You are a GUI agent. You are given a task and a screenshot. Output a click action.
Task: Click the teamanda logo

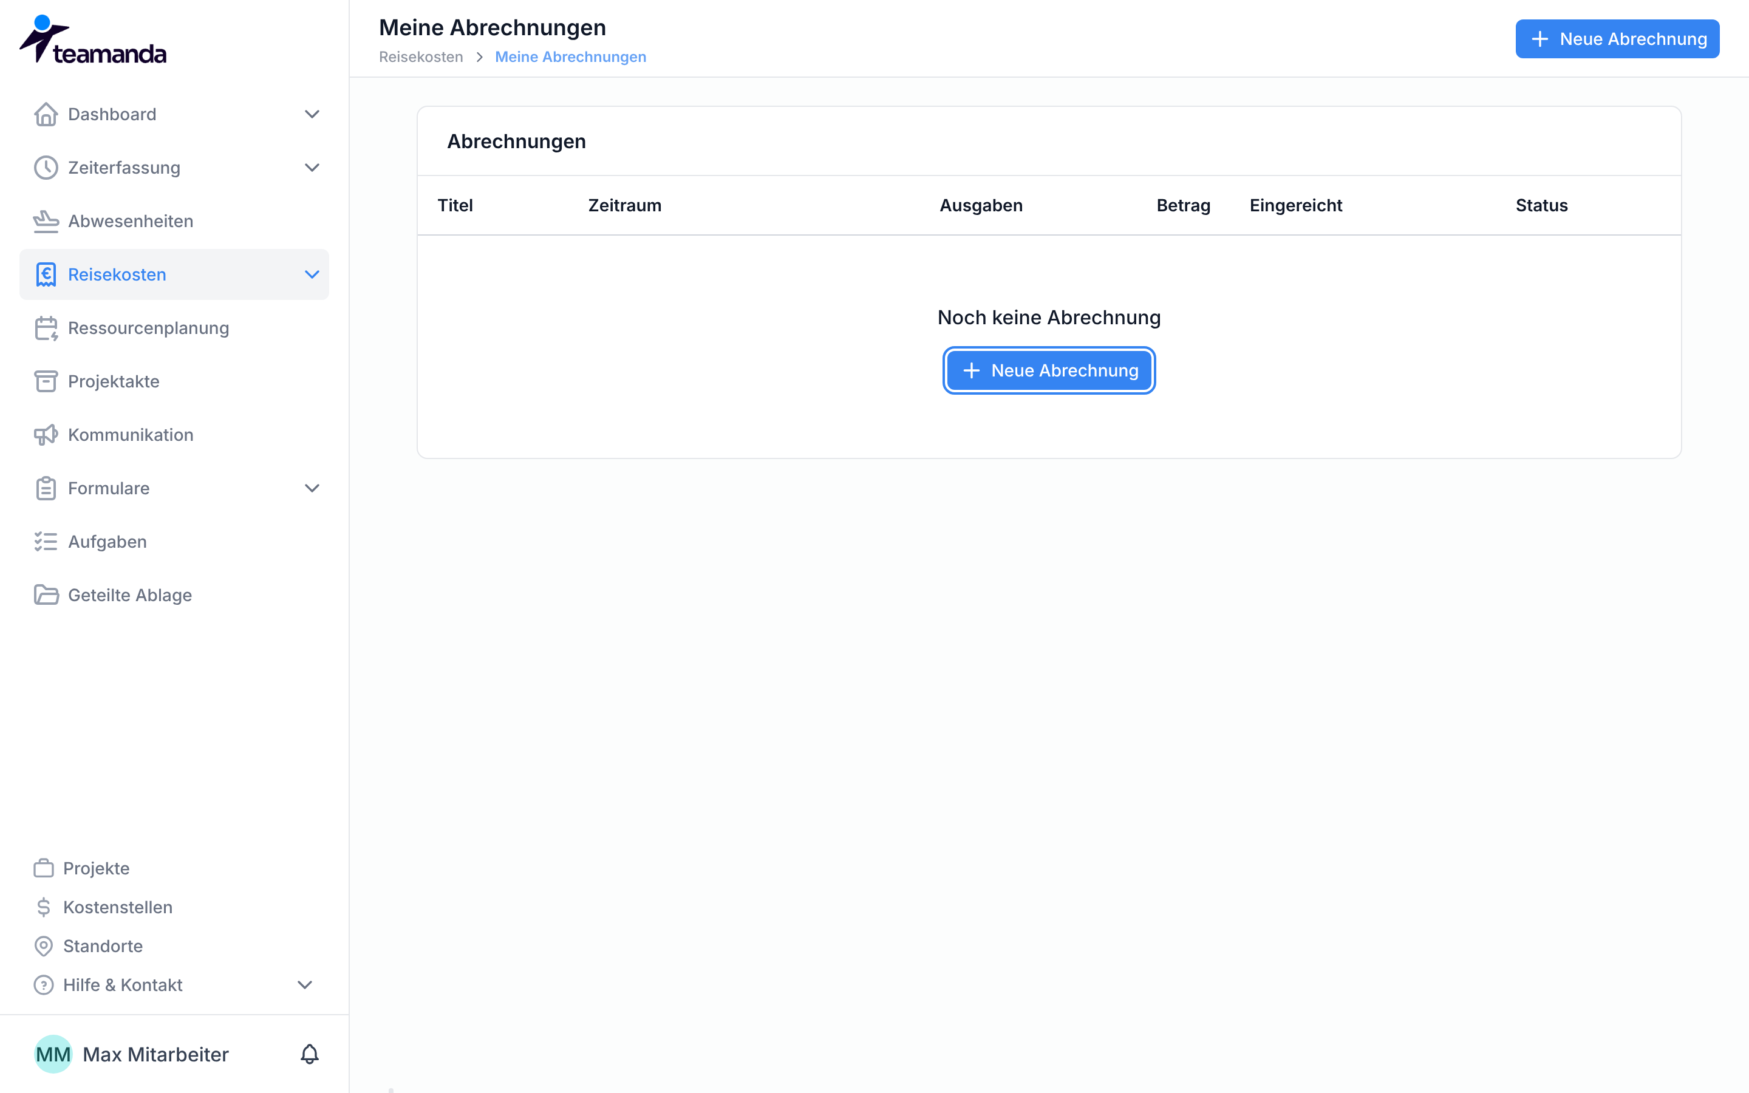click(92, 39)
